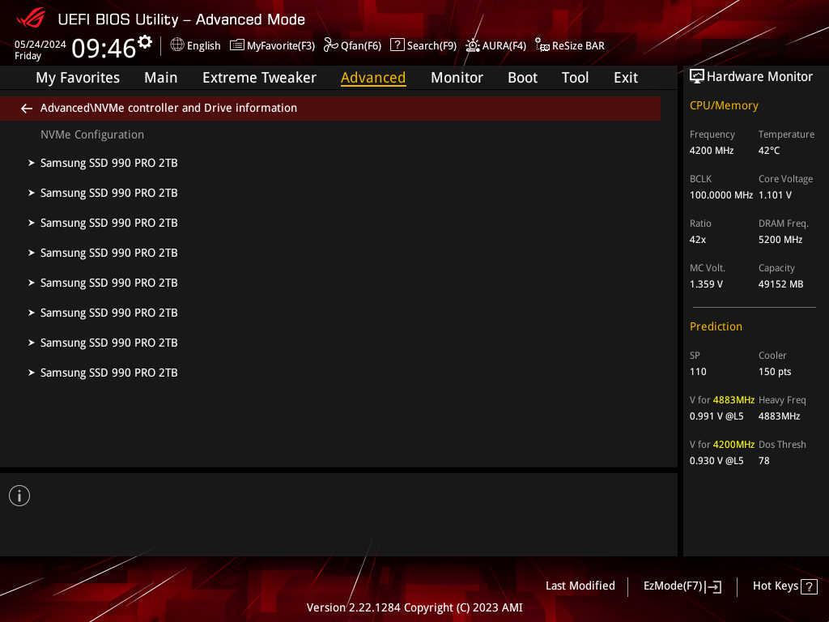Viewport: 829px width, 622px height.
Task: Click the Temperature value 42°C
Action: (x=769, y=151)
